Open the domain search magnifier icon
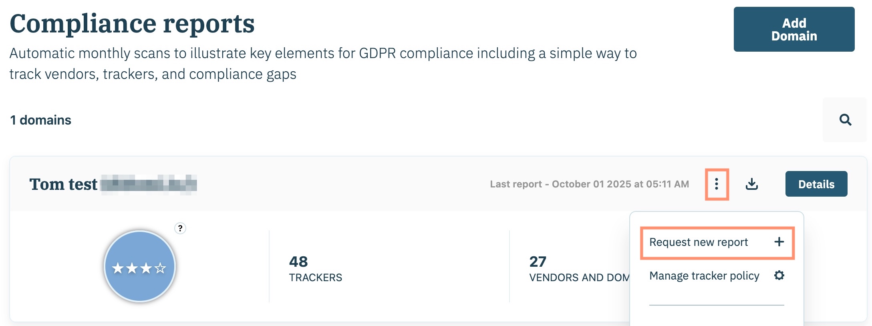Viewport: 872px width, 326px height. [x=845, y=120]
